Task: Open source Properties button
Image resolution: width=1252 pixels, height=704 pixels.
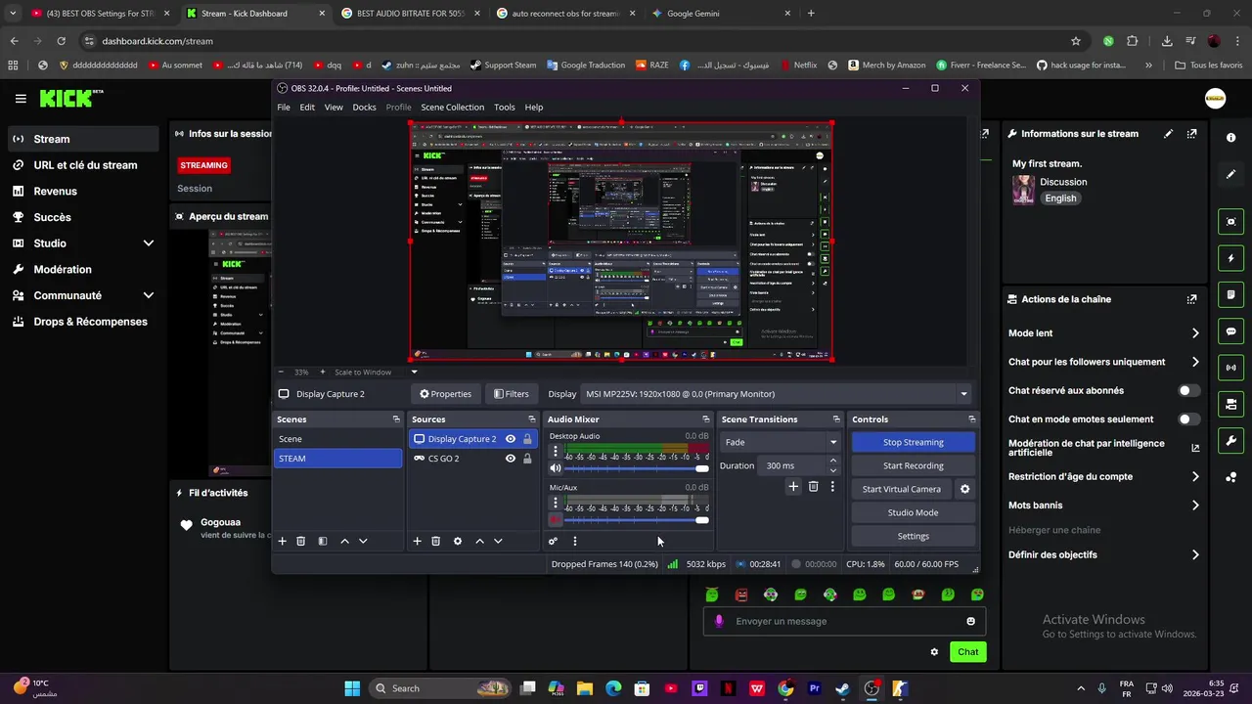Action: pos(445,394)
